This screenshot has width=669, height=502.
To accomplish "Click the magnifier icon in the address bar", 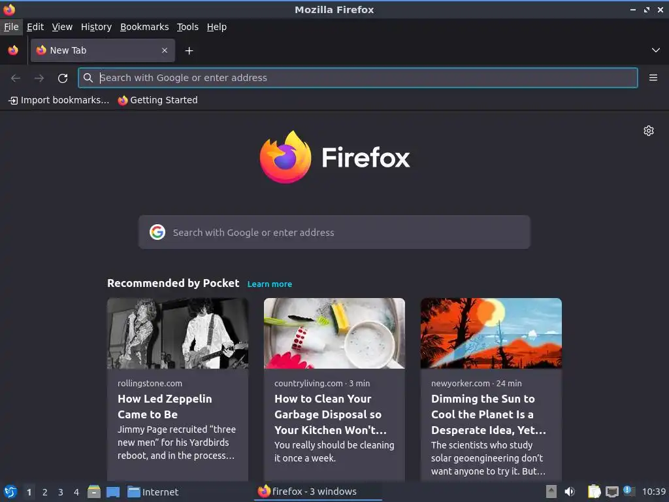I will click(88, 78).
